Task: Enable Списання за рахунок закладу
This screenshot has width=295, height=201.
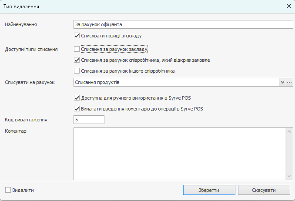Action: (x=77, y=49)
